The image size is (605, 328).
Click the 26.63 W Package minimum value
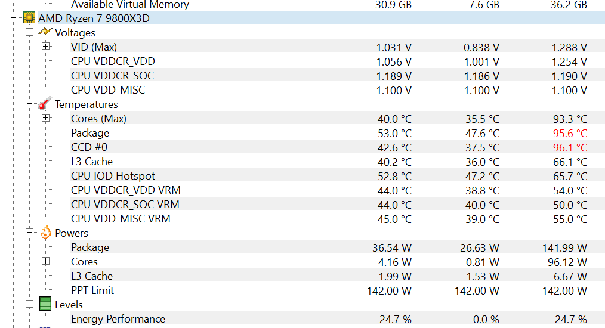(x=480, y=247)
